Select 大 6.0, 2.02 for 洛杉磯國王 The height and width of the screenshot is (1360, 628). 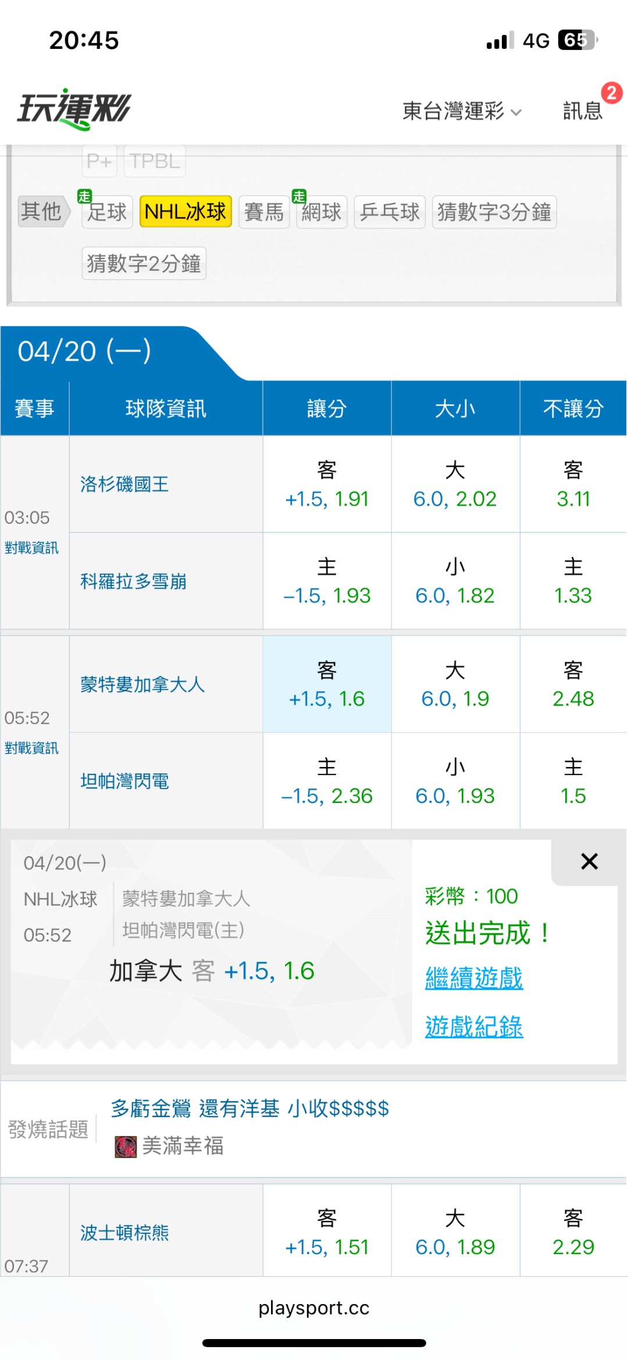tap(455, 484)
